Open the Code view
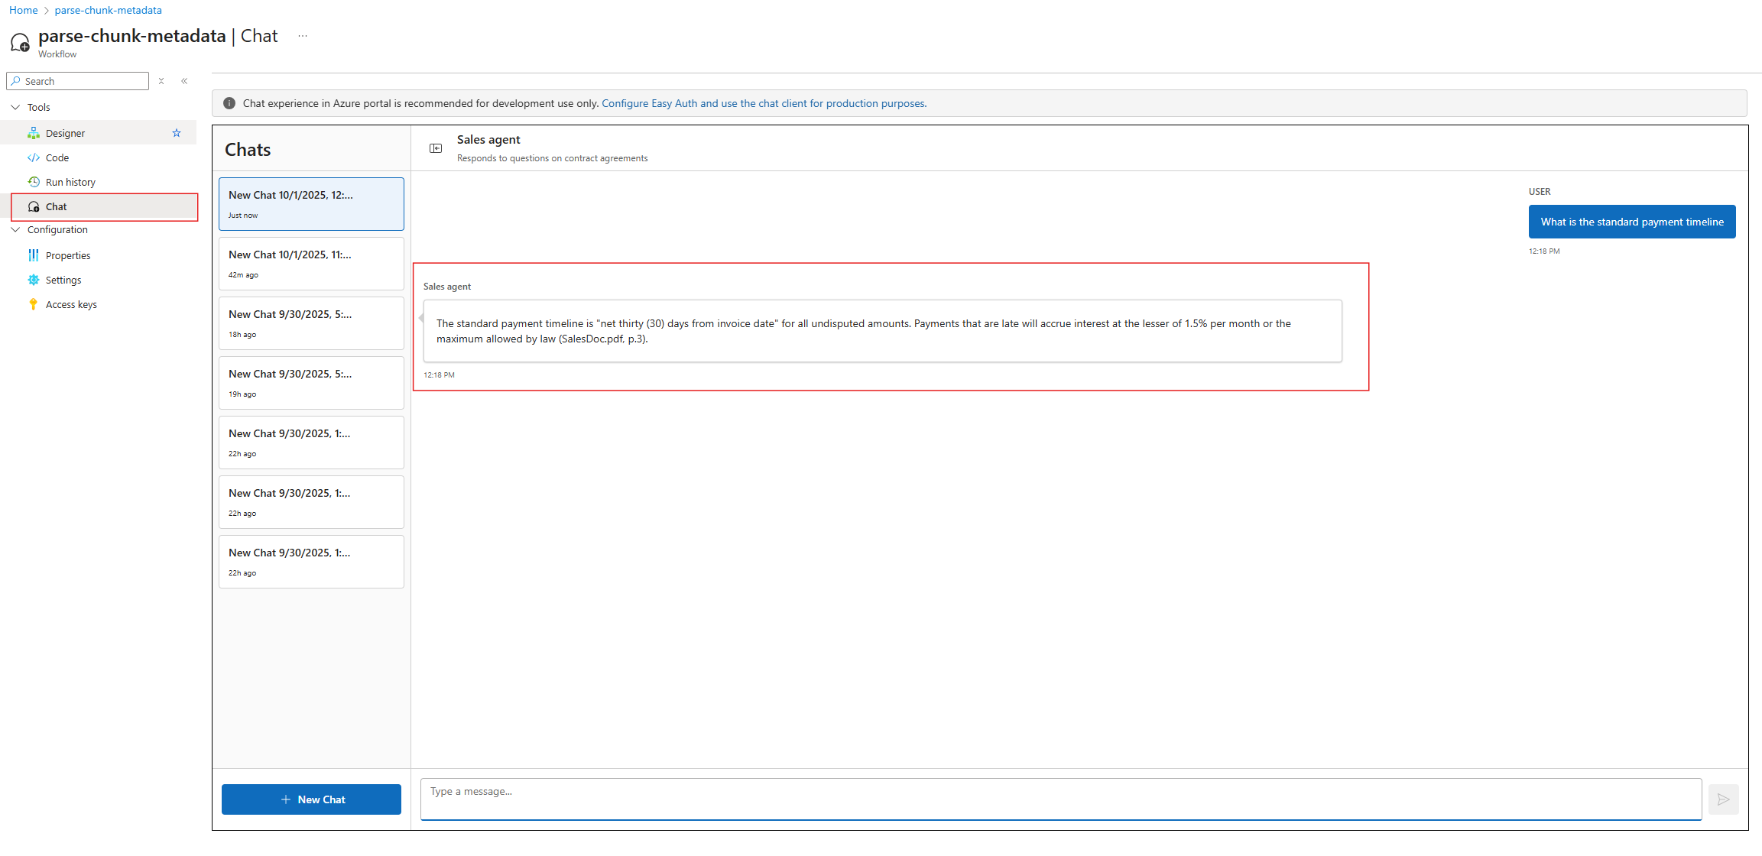Image resolution: width=1762 pixels, height=856 pixels. pyautogui.click(x=57, y=157)
